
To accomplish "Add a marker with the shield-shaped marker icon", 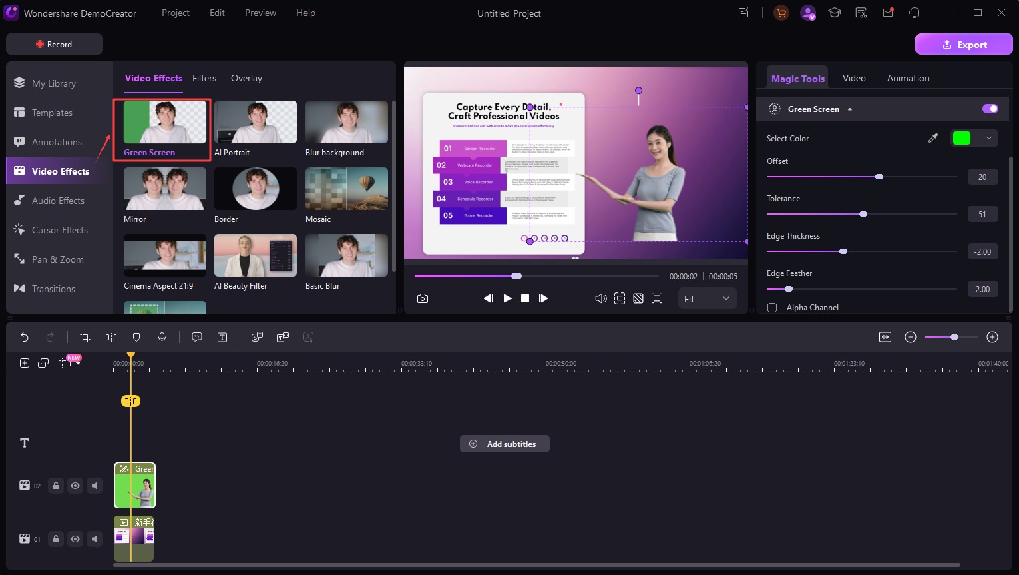I will (136, 337).
